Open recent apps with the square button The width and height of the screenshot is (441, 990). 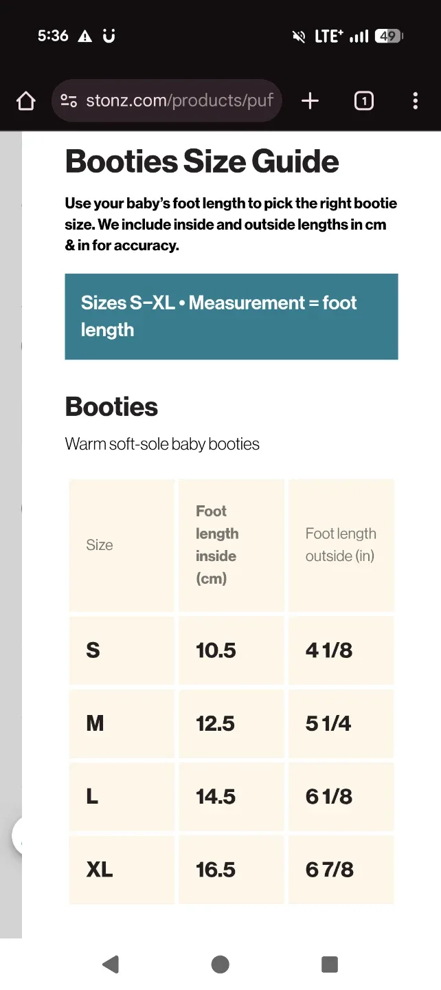pyautogui.click(x=329, y=964)
